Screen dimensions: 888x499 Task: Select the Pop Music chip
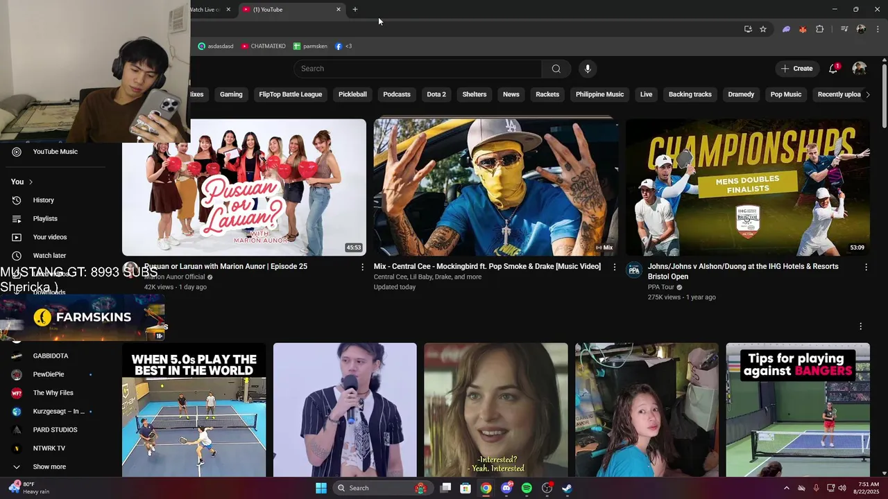tap(786, 94)
